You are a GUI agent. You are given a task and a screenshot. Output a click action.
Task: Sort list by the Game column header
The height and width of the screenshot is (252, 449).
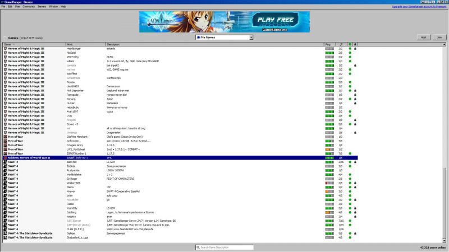click(34, 45)
